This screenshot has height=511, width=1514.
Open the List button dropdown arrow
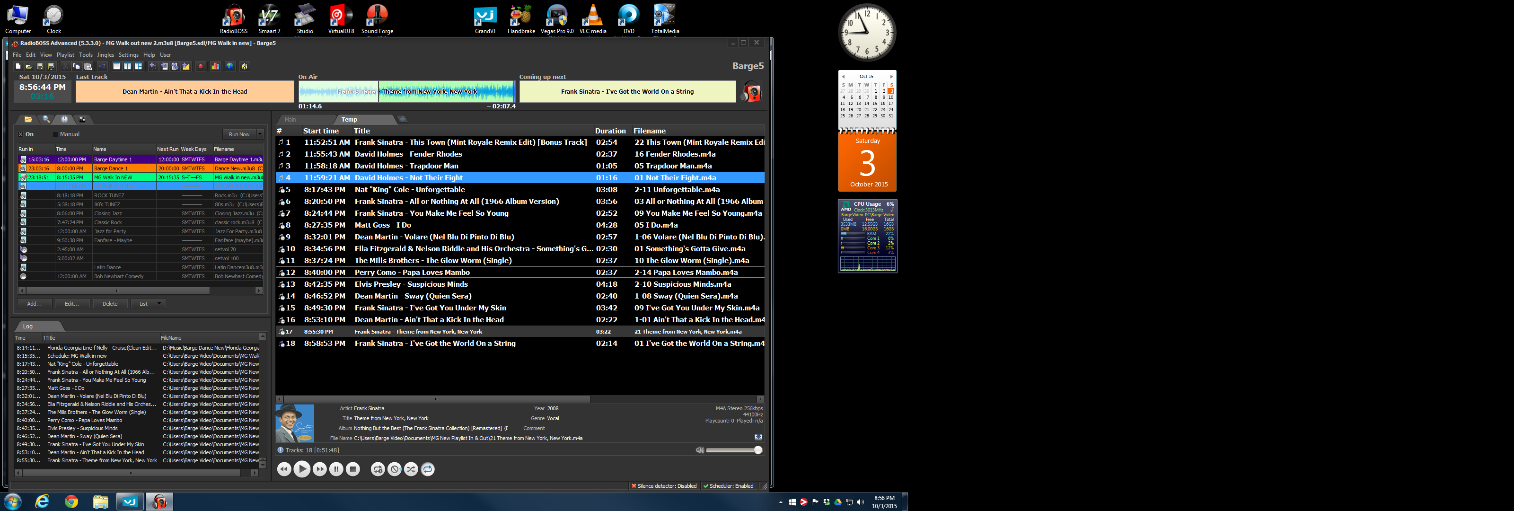pyautogui.click(x=158, y=304)
